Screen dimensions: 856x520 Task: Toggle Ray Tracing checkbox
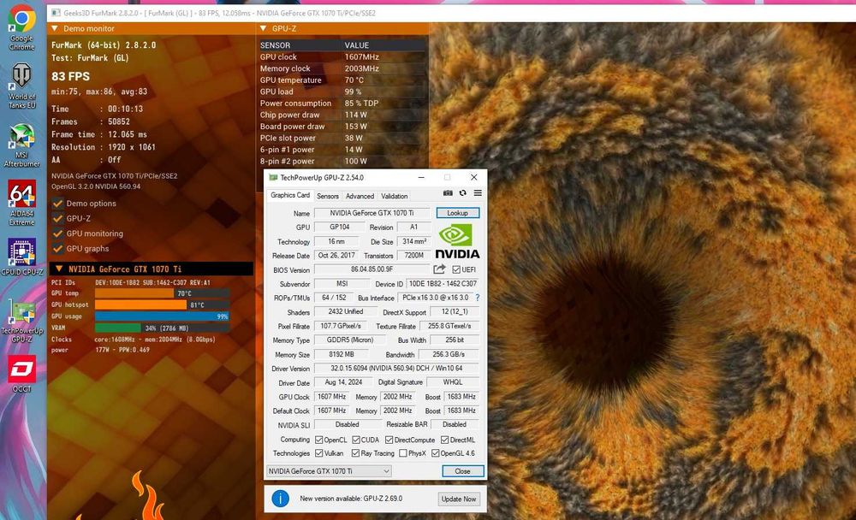(x=356, y=453)
